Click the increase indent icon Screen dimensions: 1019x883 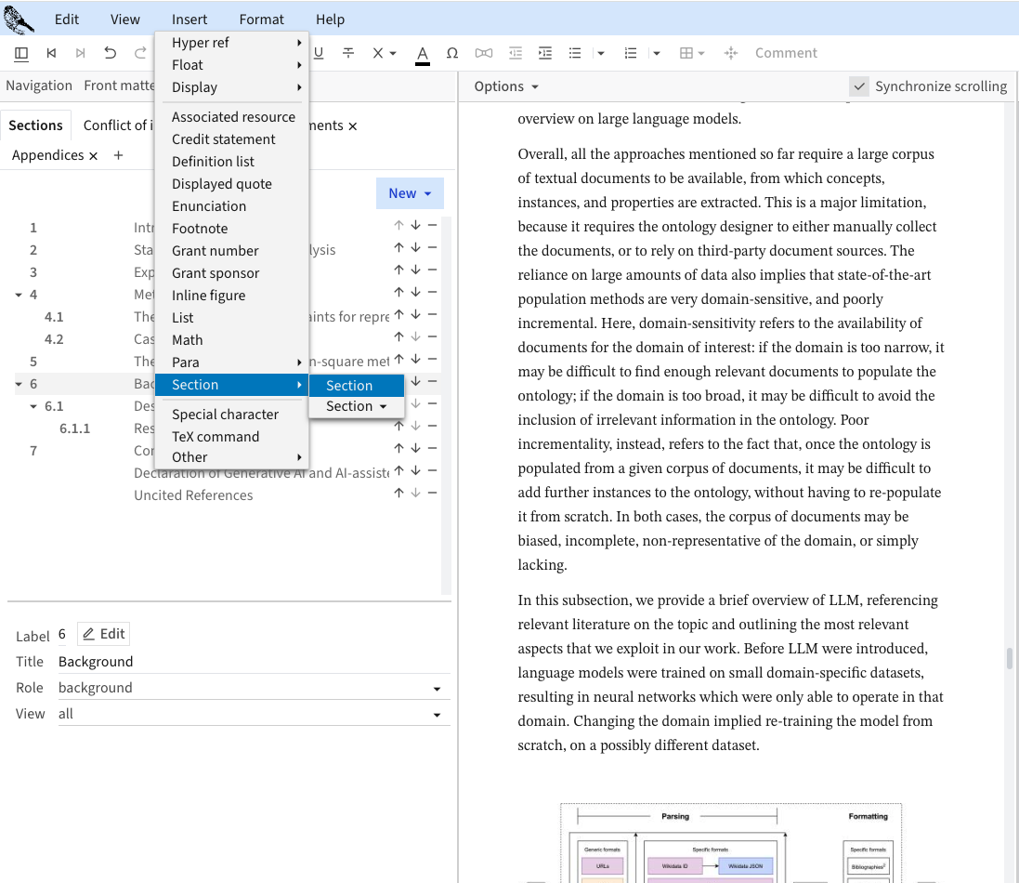545,53
